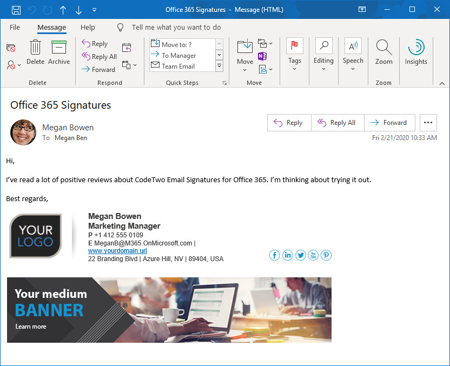Click the Your medium BANNER image
450x366 pixels.
[169, 310]
